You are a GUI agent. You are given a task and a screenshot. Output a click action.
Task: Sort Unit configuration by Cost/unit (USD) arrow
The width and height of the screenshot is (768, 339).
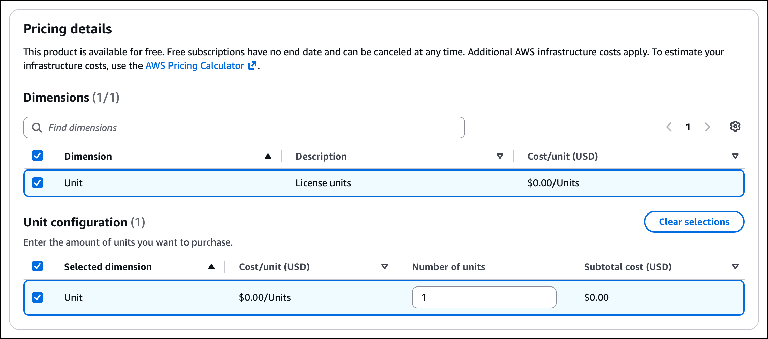[385, 267]
